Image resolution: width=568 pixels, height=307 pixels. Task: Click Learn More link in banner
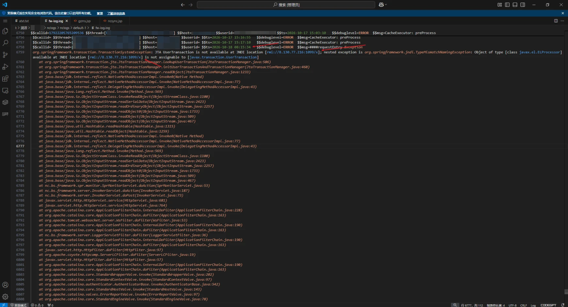[x=116, y=13]
